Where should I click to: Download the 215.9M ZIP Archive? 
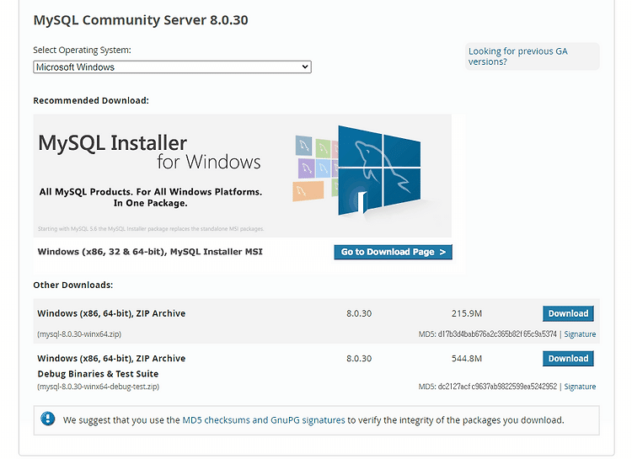568,313
